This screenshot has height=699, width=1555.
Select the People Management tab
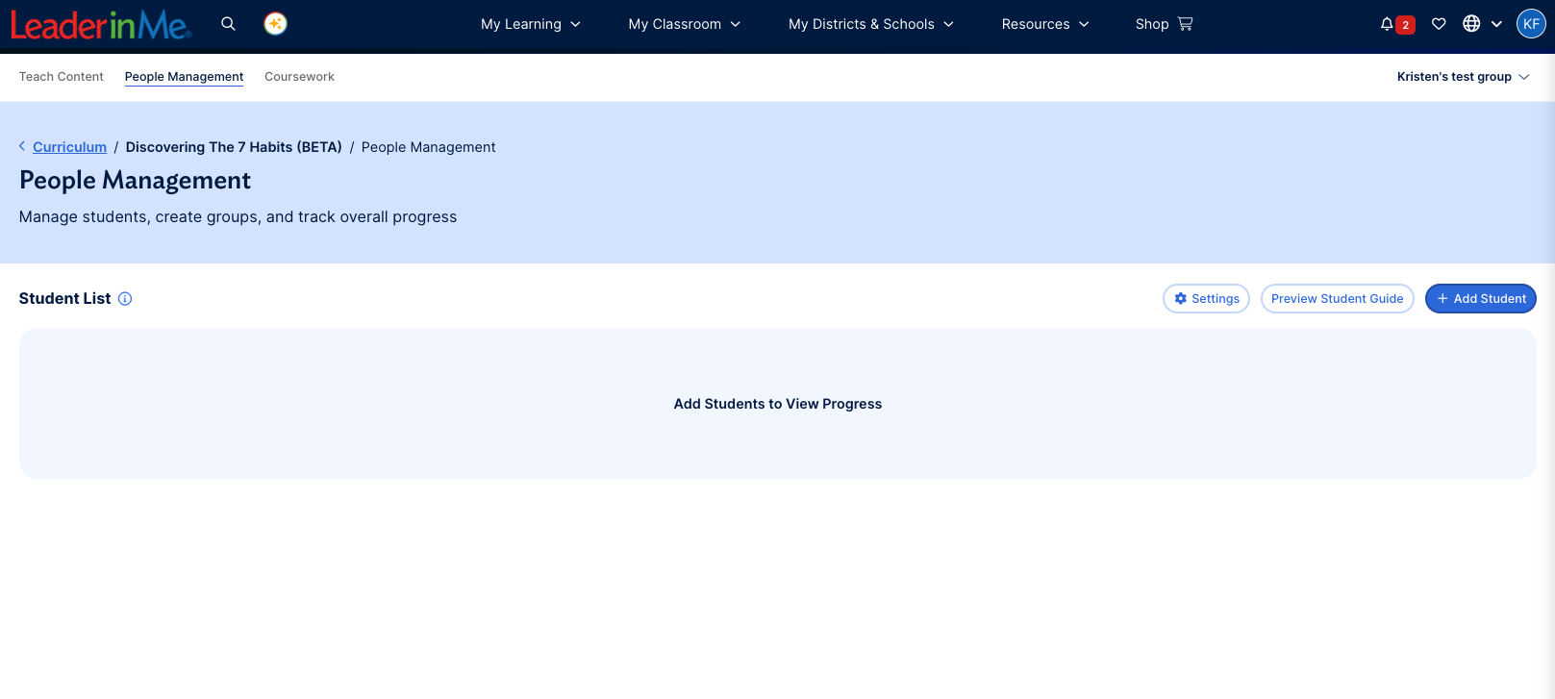coord(184,77)
